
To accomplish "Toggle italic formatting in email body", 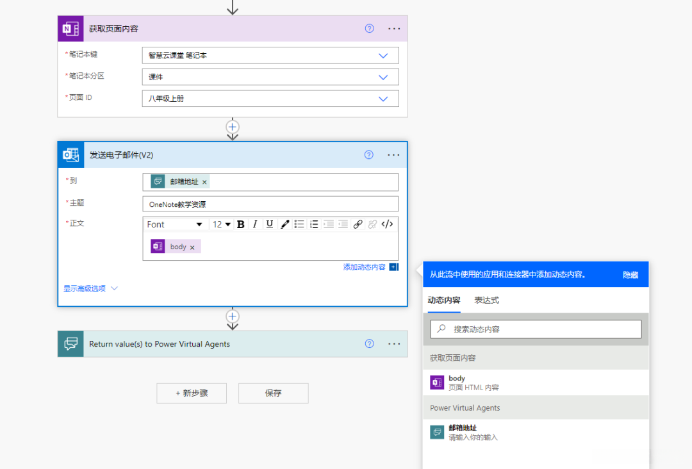I will 254,225.
